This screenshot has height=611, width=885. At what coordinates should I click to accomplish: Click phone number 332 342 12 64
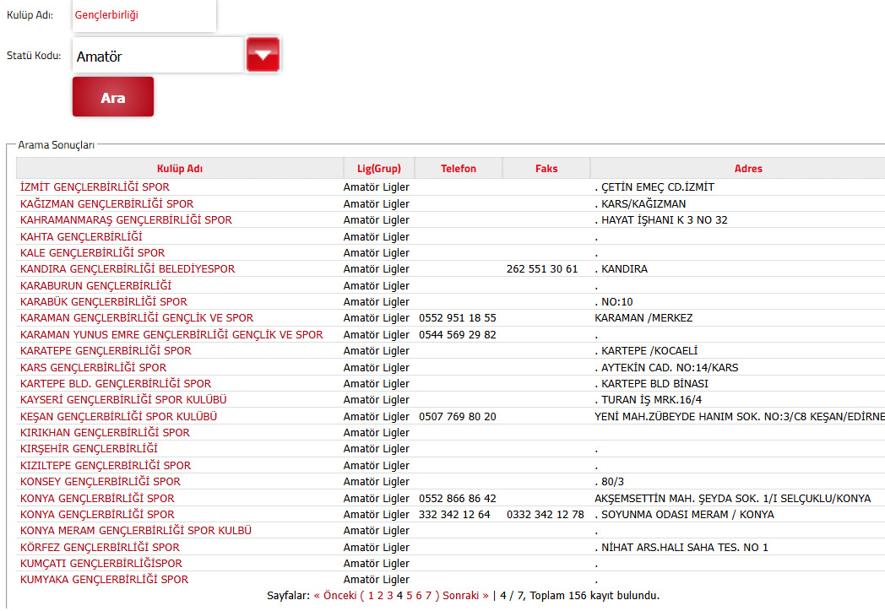pos(454,515)
